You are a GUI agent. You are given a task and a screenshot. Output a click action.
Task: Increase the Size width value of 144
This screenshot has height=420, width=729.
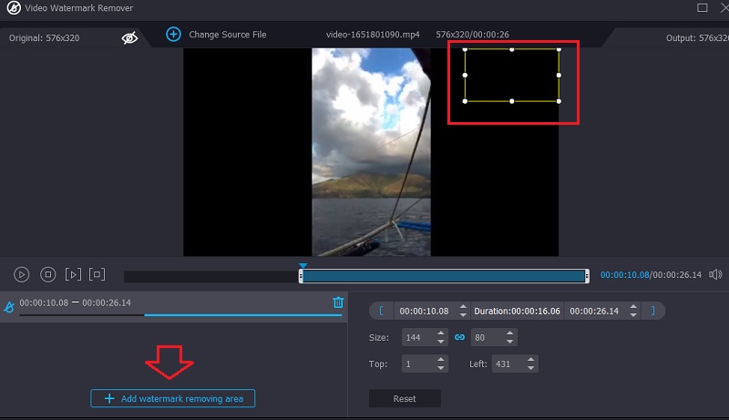[x=441, y=333]
